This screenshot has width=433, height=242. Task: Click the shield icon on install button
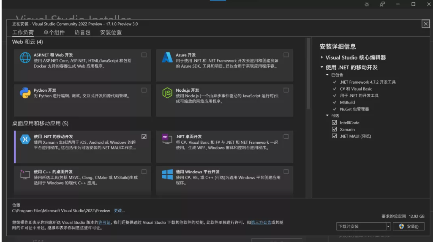401,226
